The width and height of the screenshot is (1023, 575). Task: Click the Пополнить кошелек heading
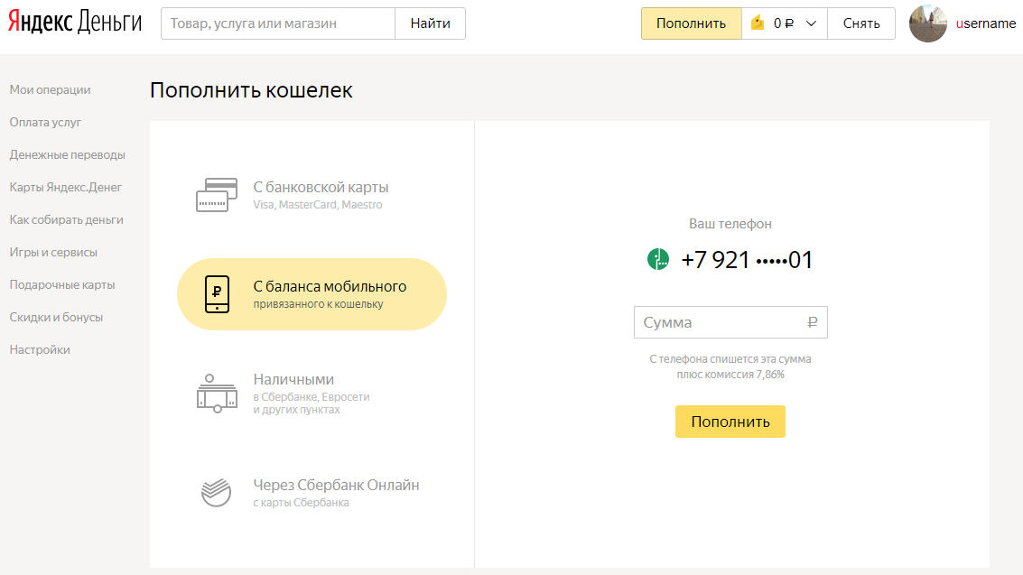pyautogui.click(x=251, y=90)
